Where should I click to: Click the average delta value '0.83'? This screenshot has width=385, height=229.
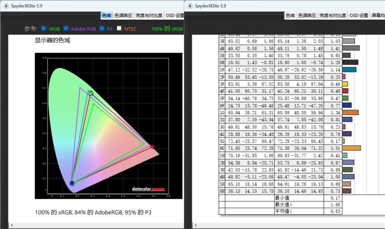coord(335,211)
